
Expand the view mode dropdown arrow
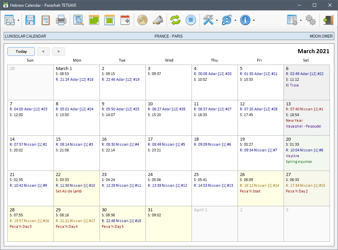18,20
